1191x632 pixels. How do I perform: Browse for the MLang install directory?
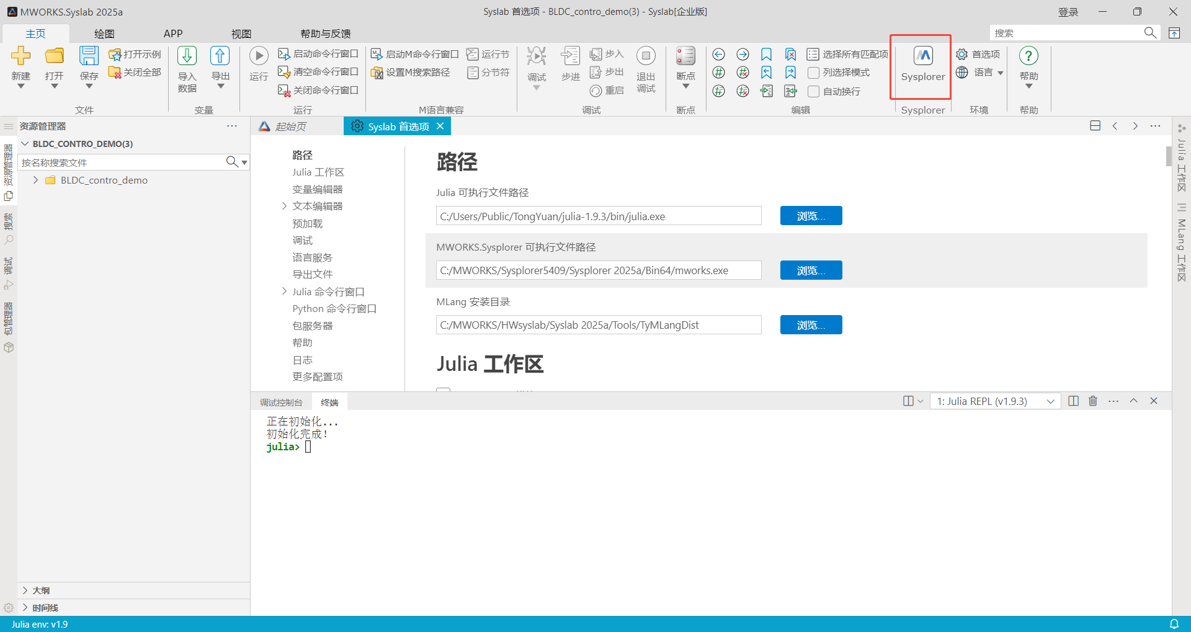[811, 325]
